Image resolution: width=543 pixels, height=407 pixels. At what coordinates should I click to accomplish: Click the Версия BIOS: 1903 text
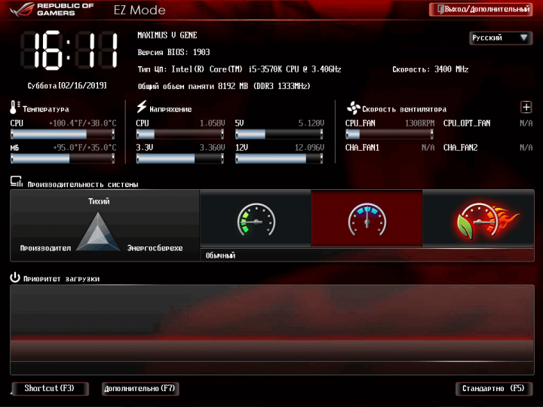pyautogui.click(x=173, y=52)
